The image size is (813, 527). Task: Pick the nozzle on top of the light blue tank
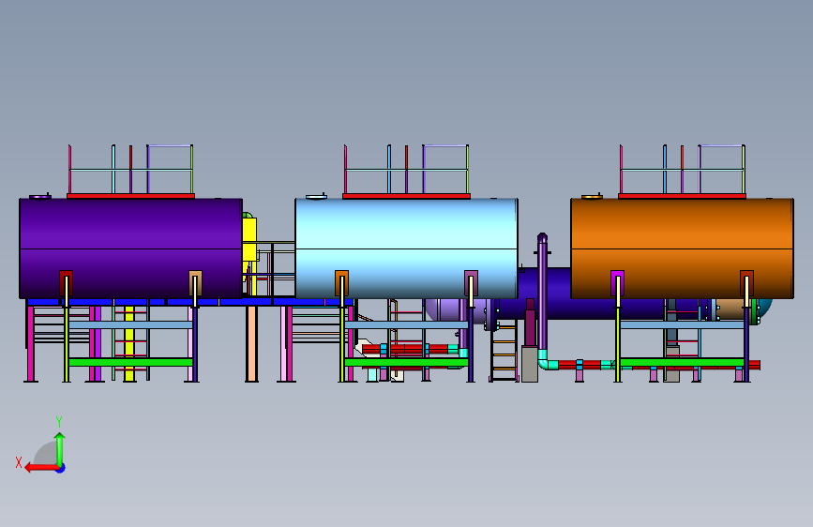tap(316, 196)
